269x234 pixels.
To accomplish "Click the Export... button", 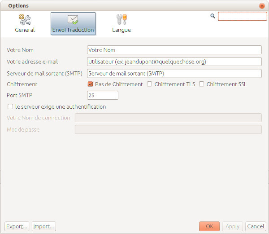I will [17, 226].
